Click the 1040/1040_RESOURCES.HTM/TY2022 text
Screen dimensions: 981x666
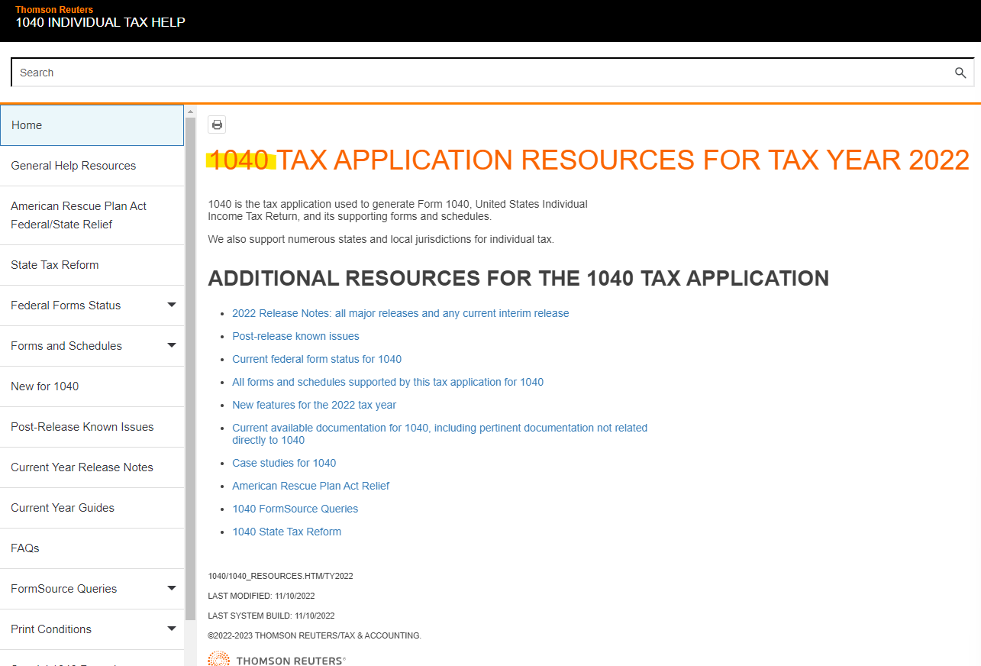280,576
